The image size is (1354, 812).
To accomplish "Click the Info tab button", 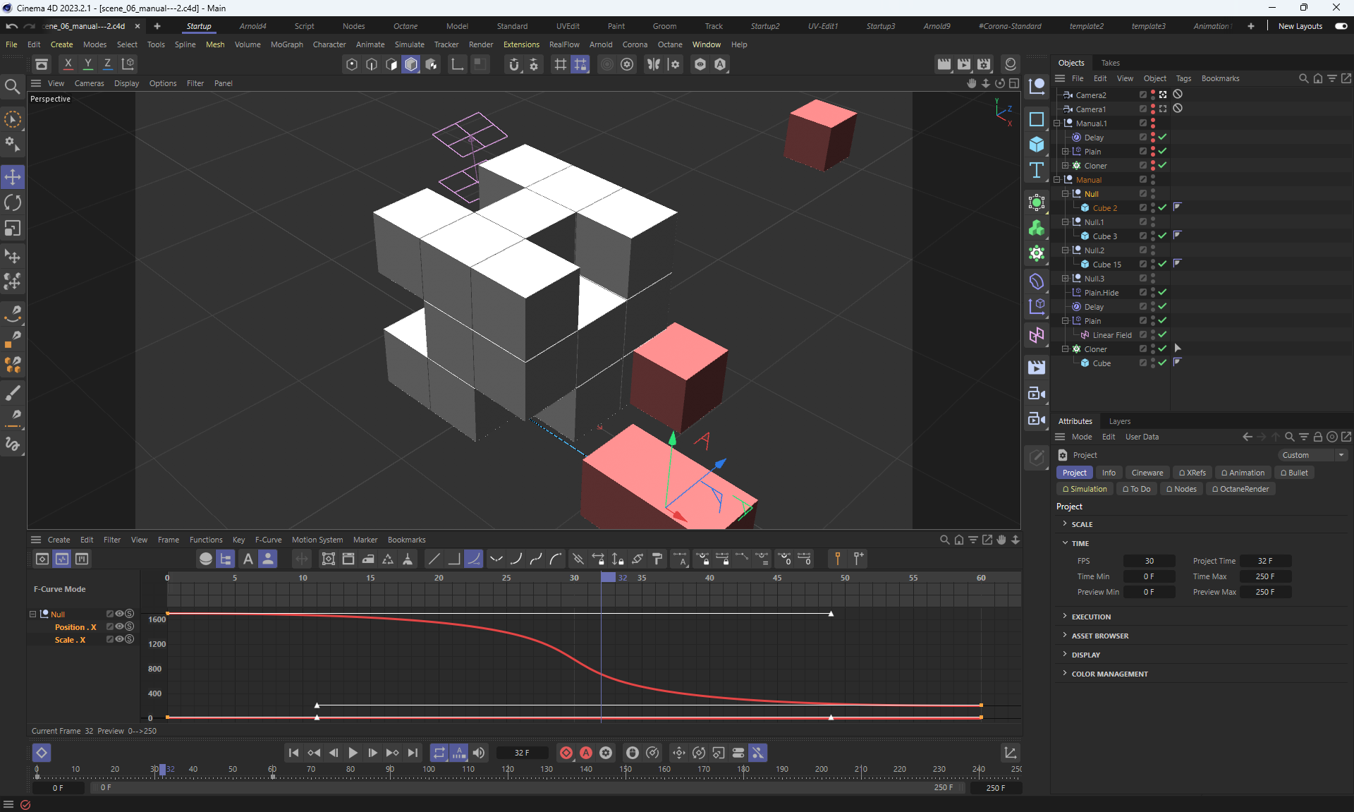I will click(1109, 473).
